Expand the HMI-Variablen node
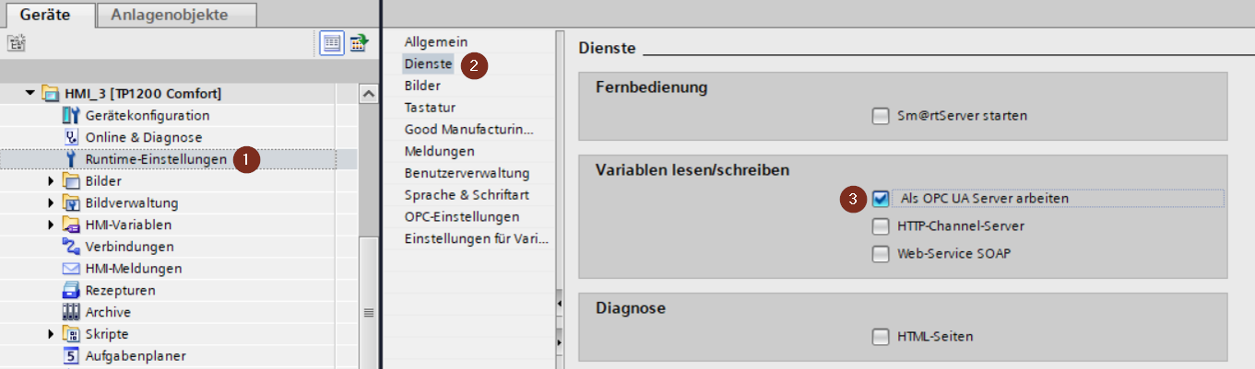Viewport: 1255px width, 369px height. (52, 225)
